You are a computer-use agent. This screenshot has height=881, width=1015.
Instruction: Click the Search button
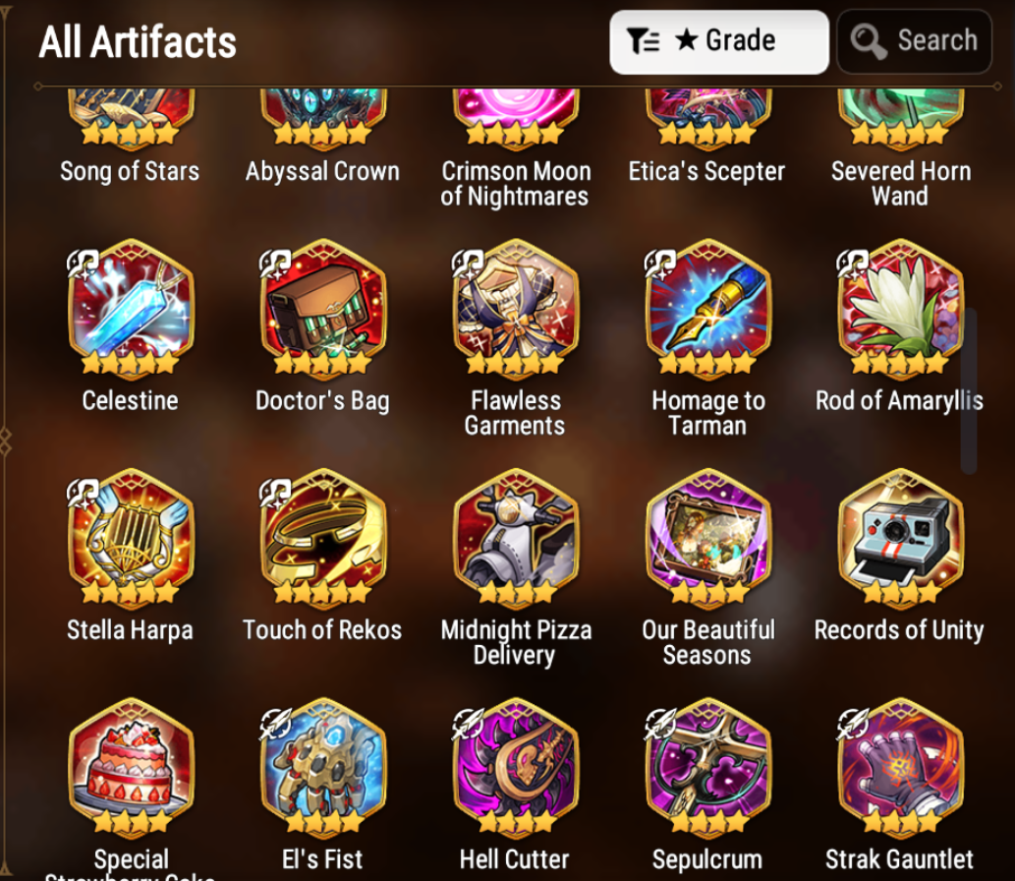[914, 41]
